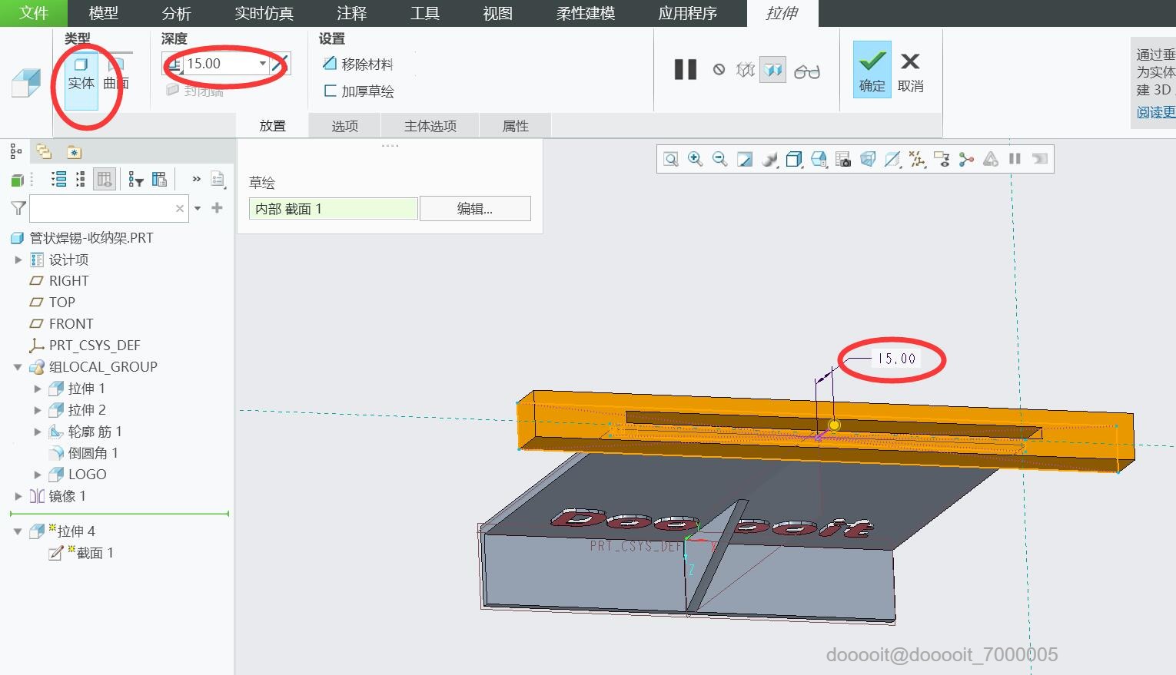Open the 主体选项 panel tab
Screen dimensions: 1176x675
pyautogui.click(x=430, y=126)
